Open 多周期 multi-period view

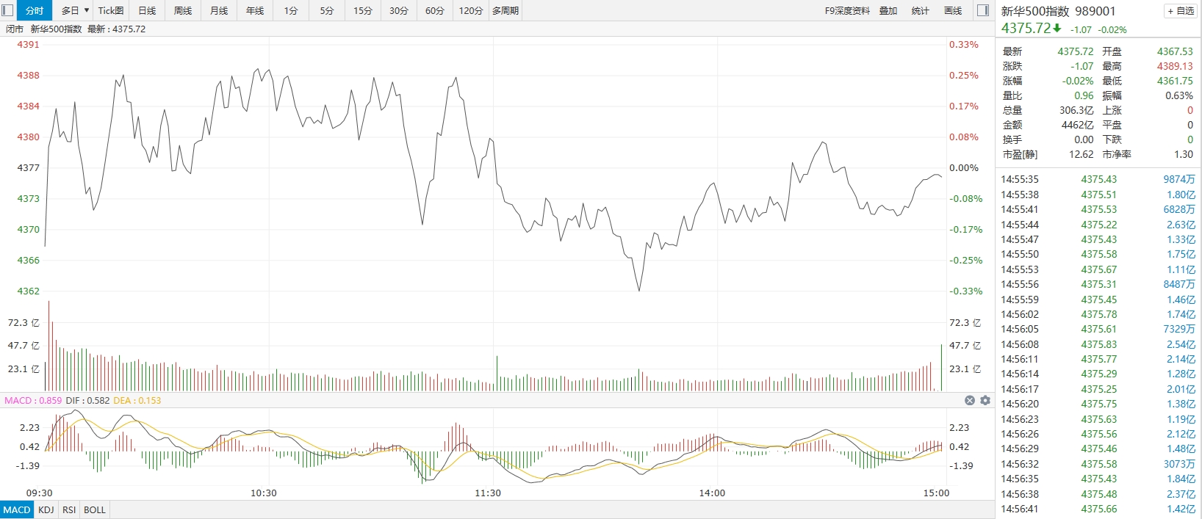coord(505,10)
